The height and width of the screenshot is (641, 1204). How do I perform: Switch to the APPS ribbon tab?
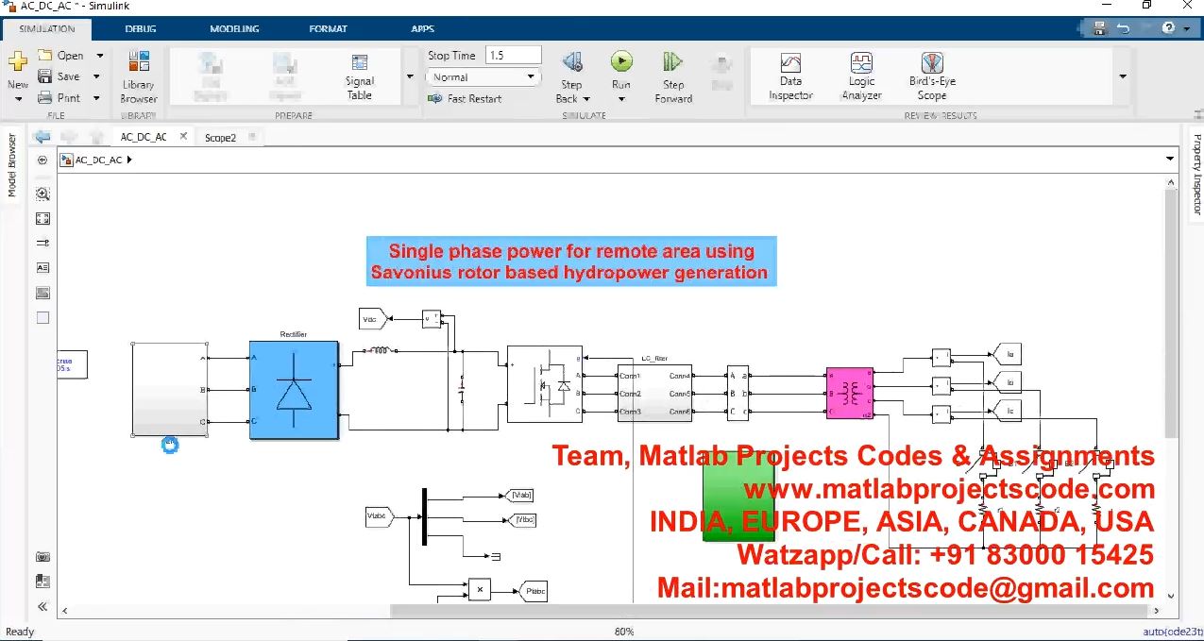422,29
